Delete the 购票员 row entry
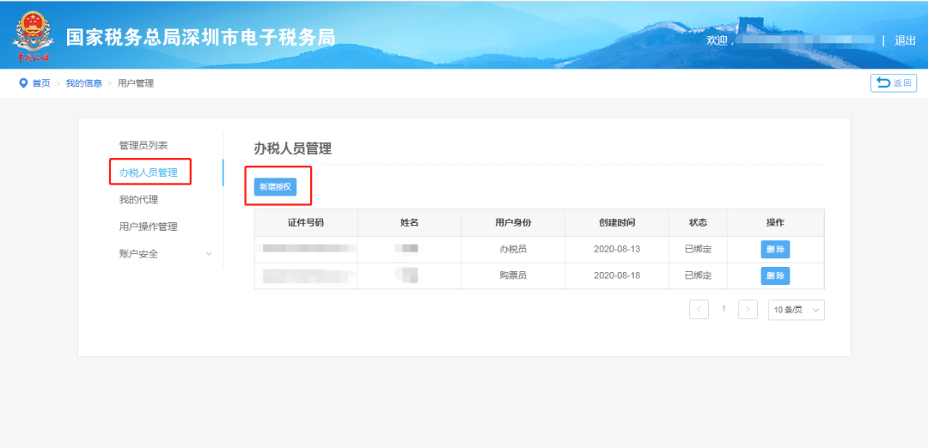 tap(775, 275)
